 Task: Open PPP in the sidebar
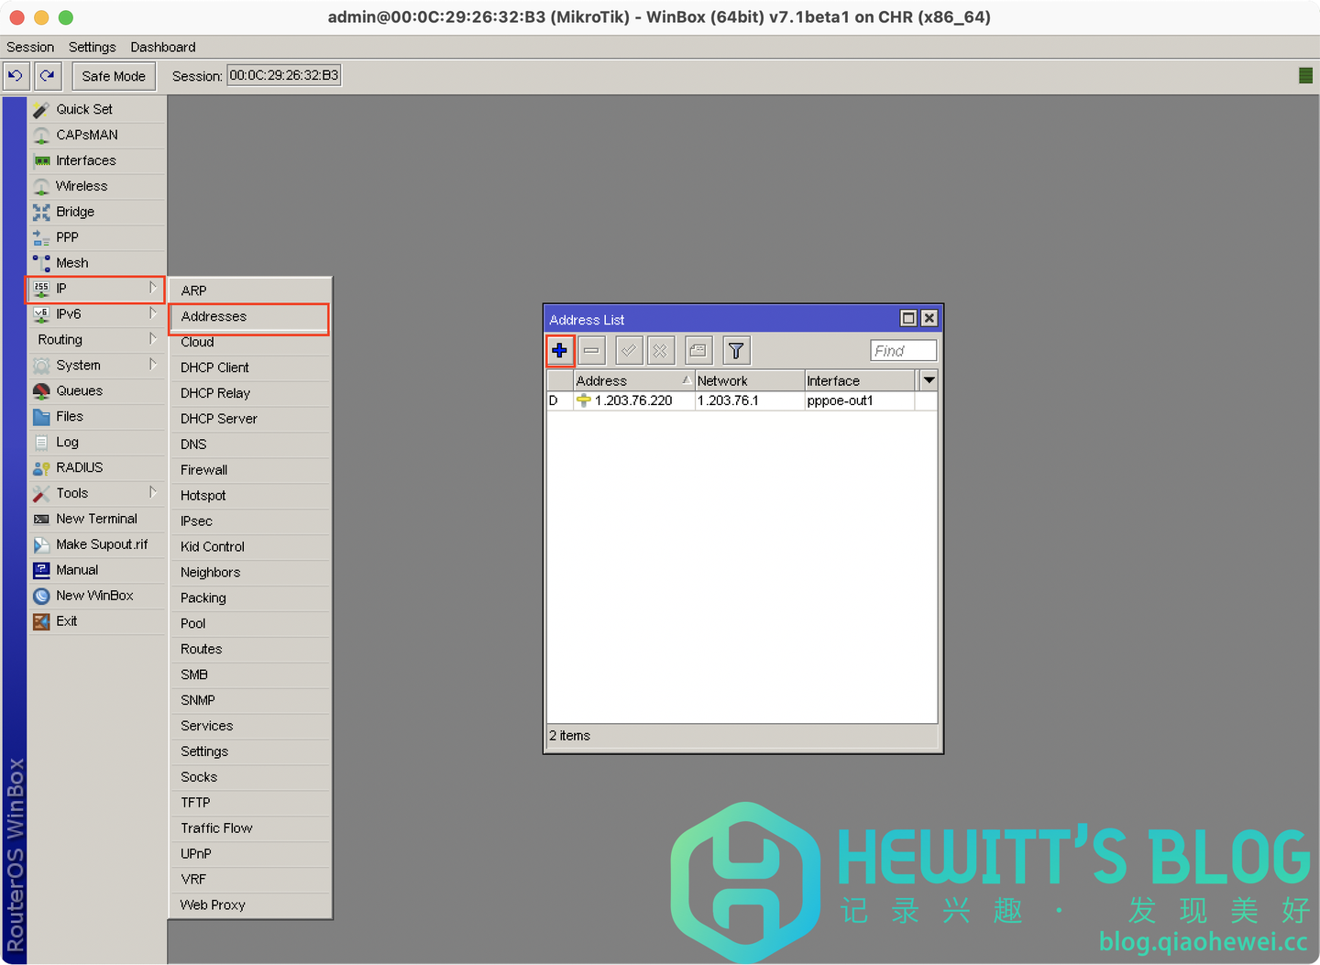pyautogui.click(x=97, y=237)
